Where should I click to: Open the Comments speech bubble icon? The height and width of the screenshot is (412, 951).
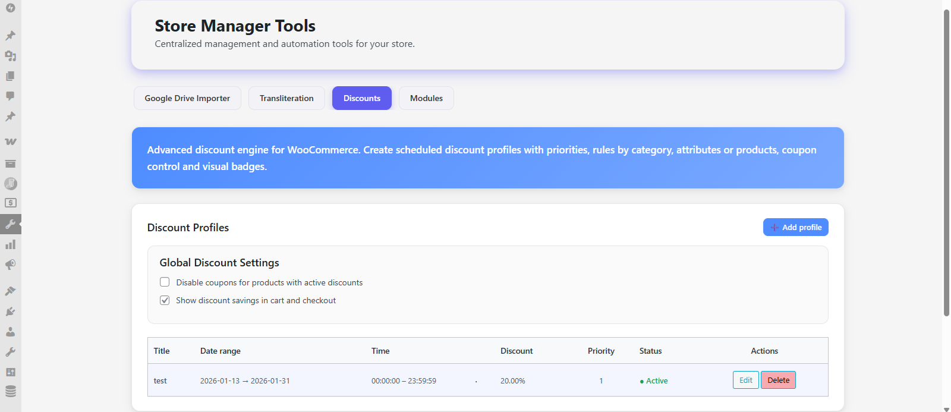pyautogui.click(x=10, y=96)
